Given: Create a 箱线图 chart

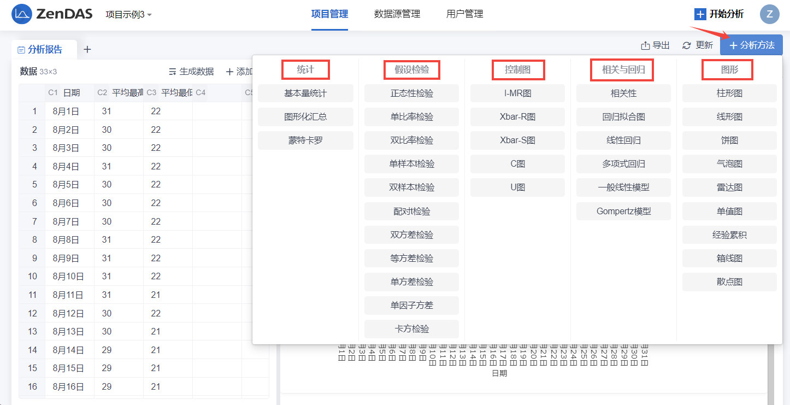Looking at the screenshot, I should (x=729, y=259).
